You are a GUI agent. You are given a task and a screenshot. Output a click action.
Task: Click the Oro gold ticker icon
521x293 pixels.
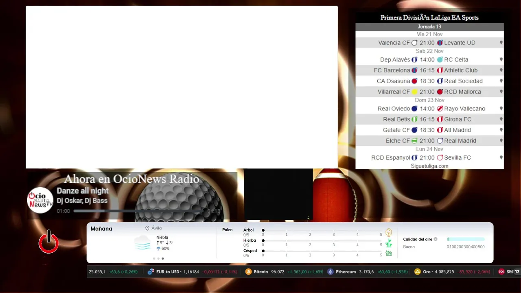point(417,272)
